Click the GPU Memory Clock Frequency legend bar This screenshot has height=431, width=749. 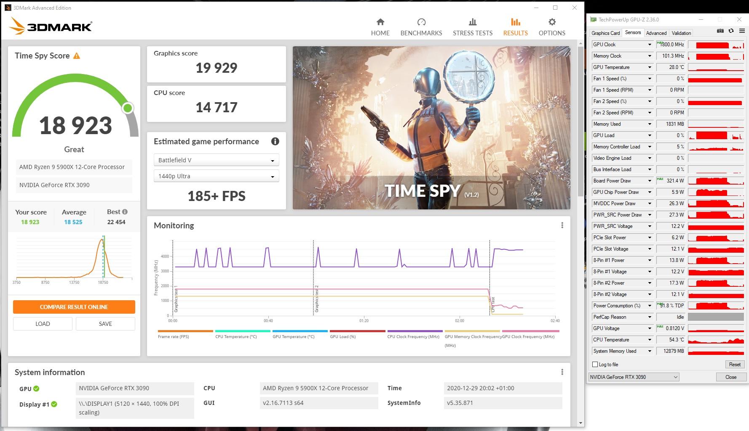pyautogui.click(x=472, y=331)
